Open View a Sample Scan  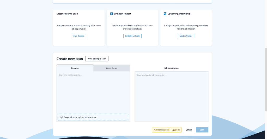[97, 59]
